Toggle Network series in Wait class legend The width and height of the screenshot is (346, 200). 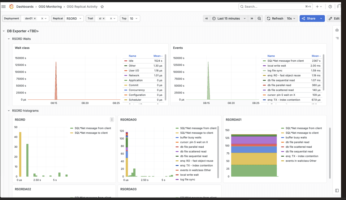click(x=134, y=75)
